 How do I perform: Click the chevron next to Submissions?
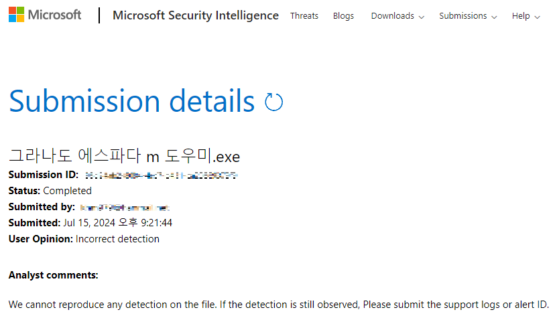[x=494, y=17]
